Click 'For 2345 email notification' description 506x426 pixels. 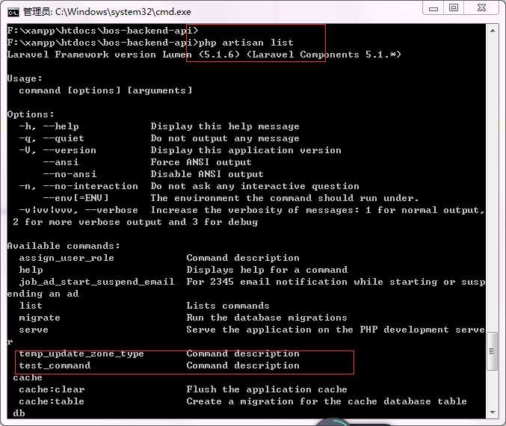[336, 282]
